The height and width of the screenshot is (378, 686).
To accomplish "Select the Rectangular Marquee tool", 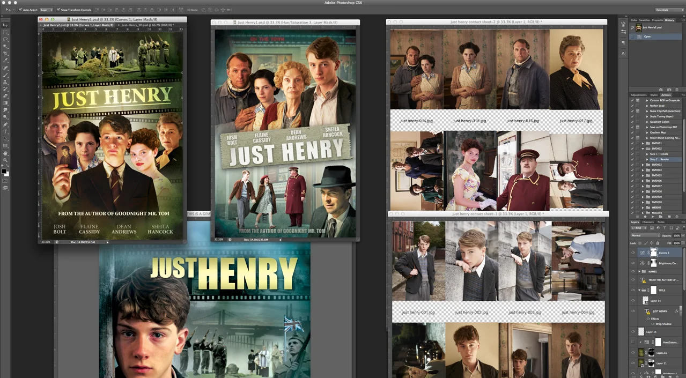I will click(x=5, y=33).
